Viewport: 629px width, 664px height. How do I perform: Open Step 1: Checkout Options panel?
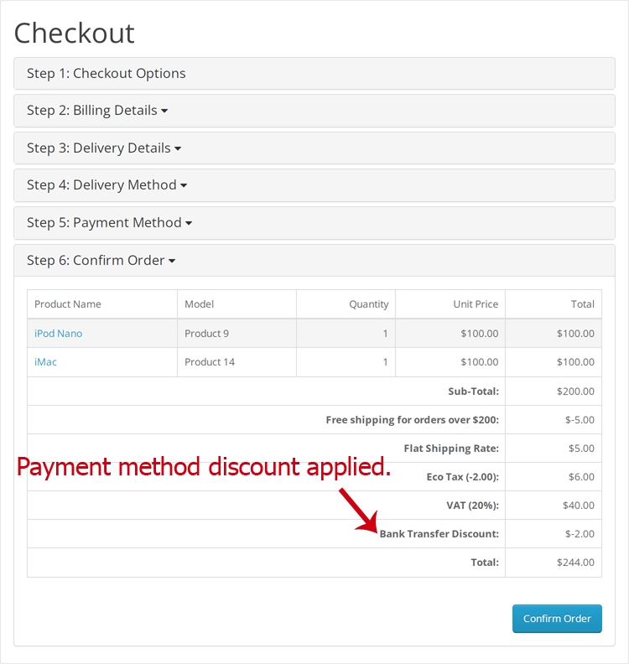click(107, 74)
